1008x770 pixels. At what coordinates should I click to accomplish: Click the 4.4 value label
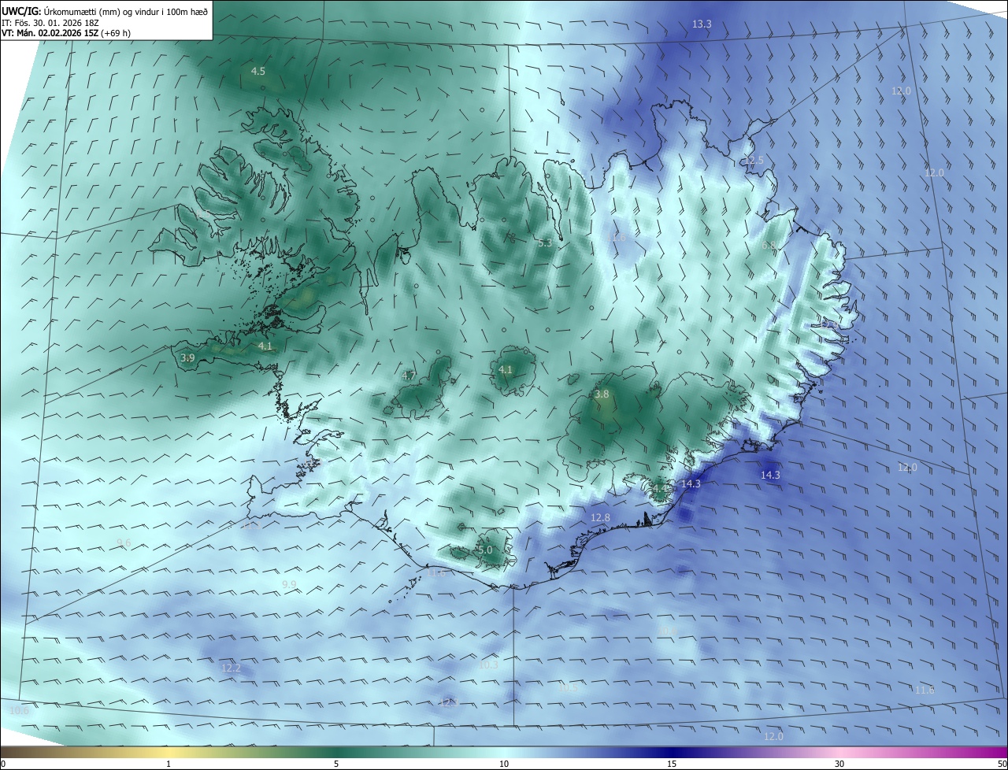point(660,489)
